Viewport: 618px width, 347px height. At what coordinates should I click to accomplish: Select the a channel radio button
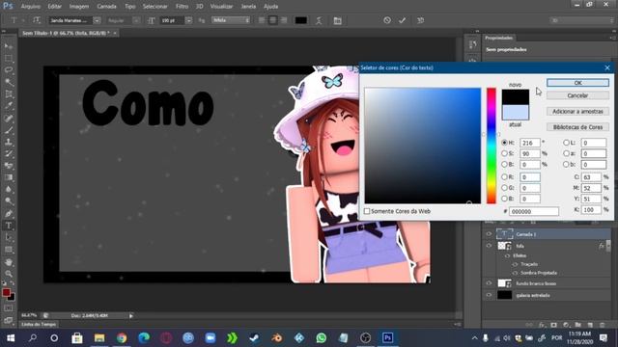pyautogui.click(x=566, y=153)
